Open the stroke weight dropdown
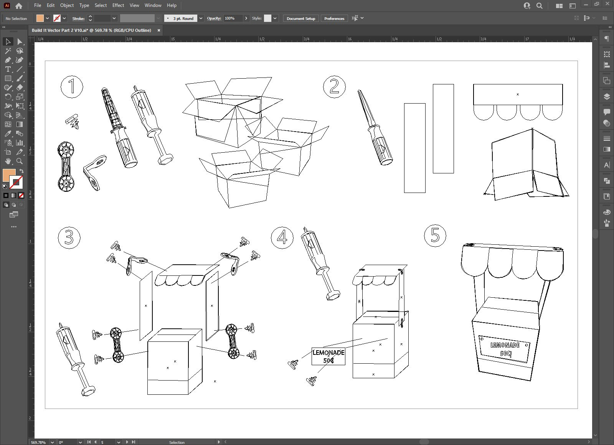The image size is (614, 445). 114,18
